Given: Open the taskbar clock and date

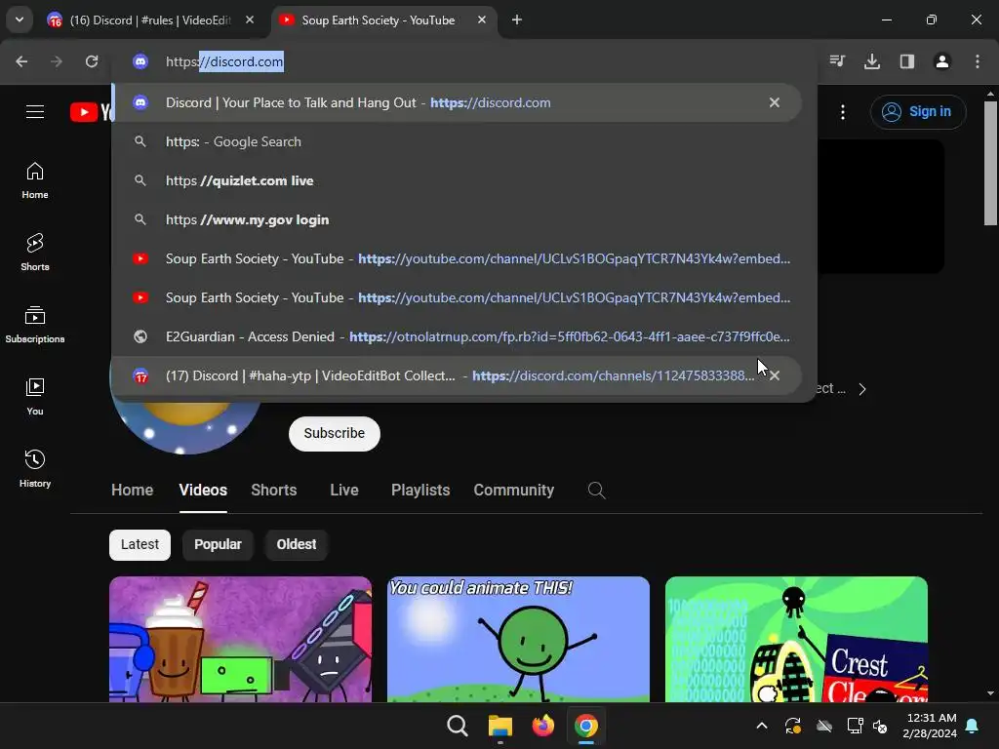Looking at the screenshot, I should [930, 726].
